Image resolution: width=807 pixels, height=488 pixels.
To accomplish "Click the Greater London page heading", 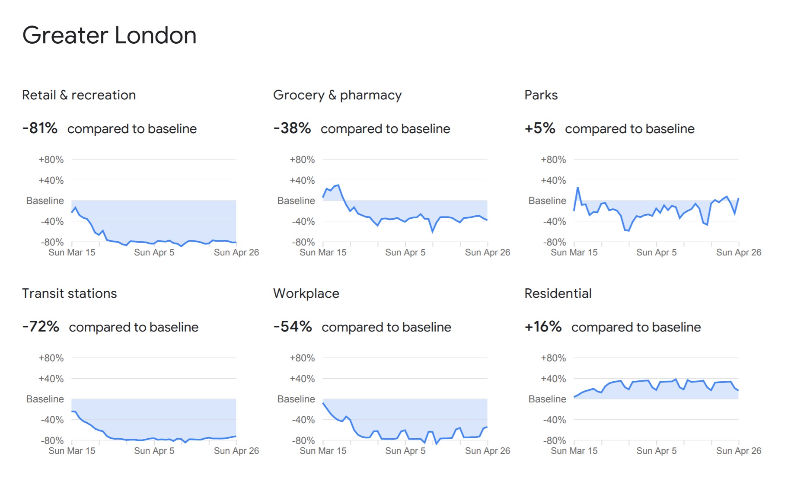I will (x=109, y=35).
